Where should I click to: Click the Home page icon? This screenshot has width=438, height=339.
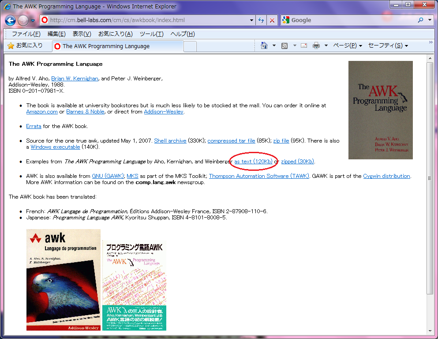click(x=264, y=45)
